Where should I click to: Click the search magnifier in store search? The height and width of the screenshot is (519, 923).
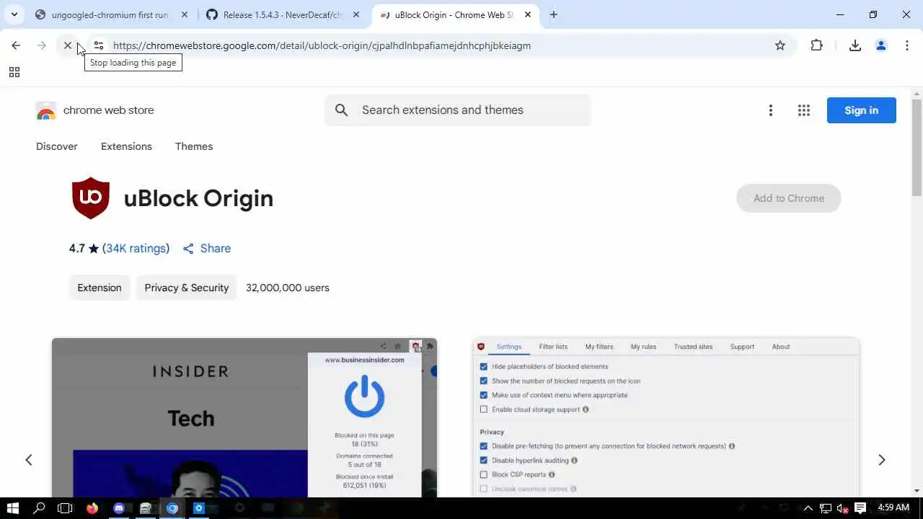(x=342, y=110)
